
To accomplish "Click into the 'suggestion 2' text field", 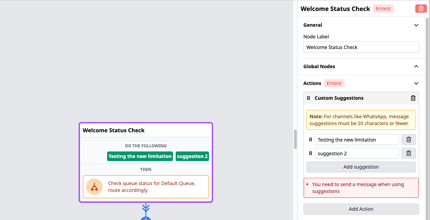I will (356, 154).
